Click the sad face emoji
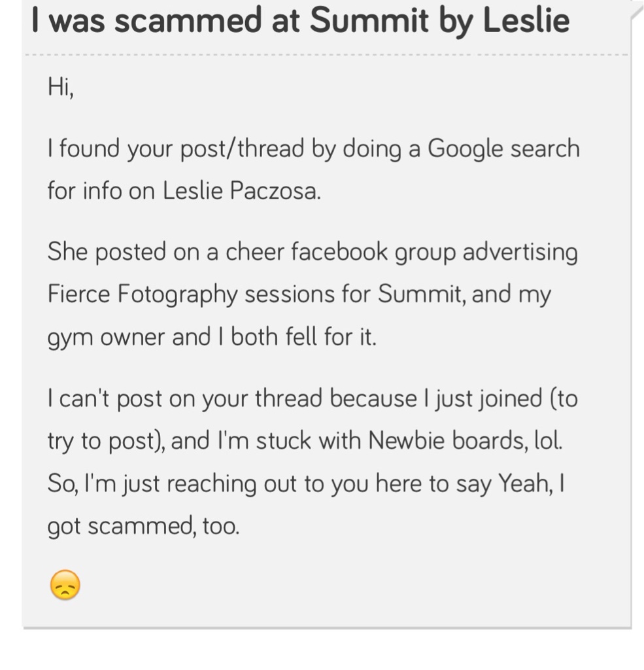The image size is (644, 670). pyautogui.click(x=65, y=585)
